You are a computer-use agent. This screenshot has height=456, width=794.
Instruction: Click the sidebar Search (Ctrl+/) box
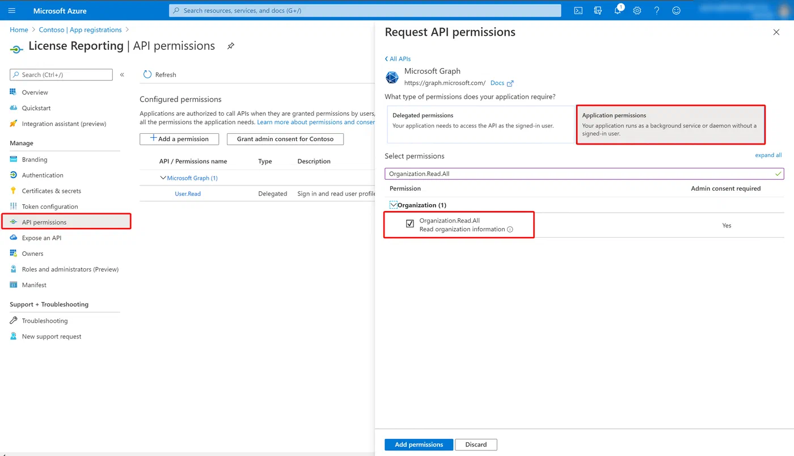[x=61, y=74]
